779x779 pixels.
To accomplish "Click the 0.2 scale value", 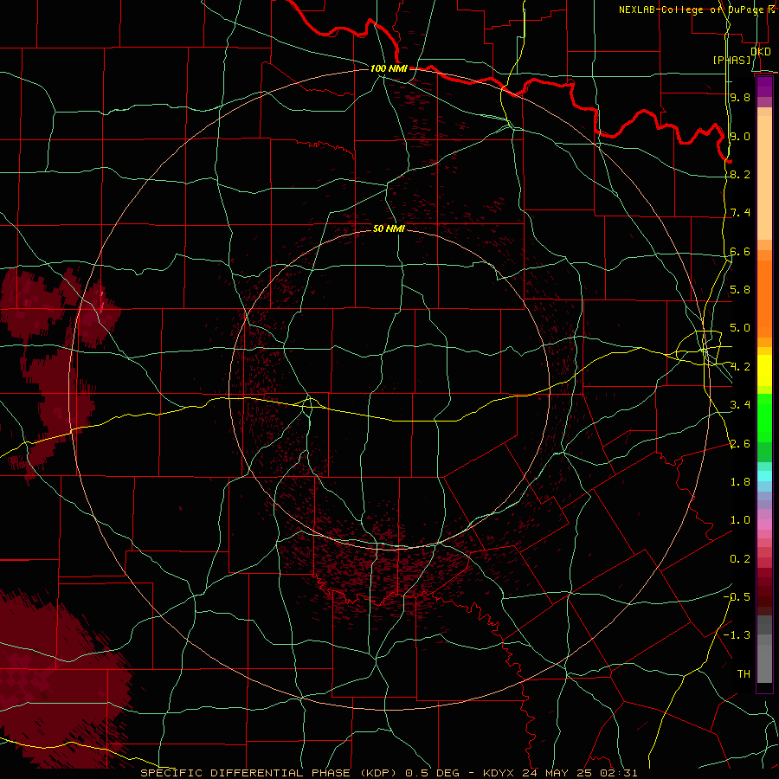I will click(x=740, y=559).
